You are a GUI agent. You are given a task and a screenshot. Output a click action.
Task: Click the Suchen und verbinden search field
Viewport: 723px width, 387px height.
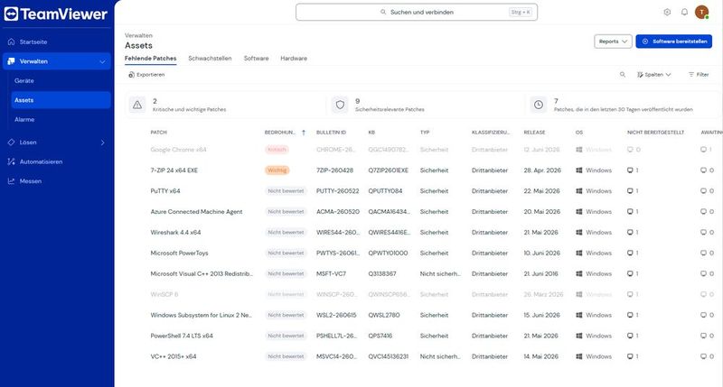417,13
